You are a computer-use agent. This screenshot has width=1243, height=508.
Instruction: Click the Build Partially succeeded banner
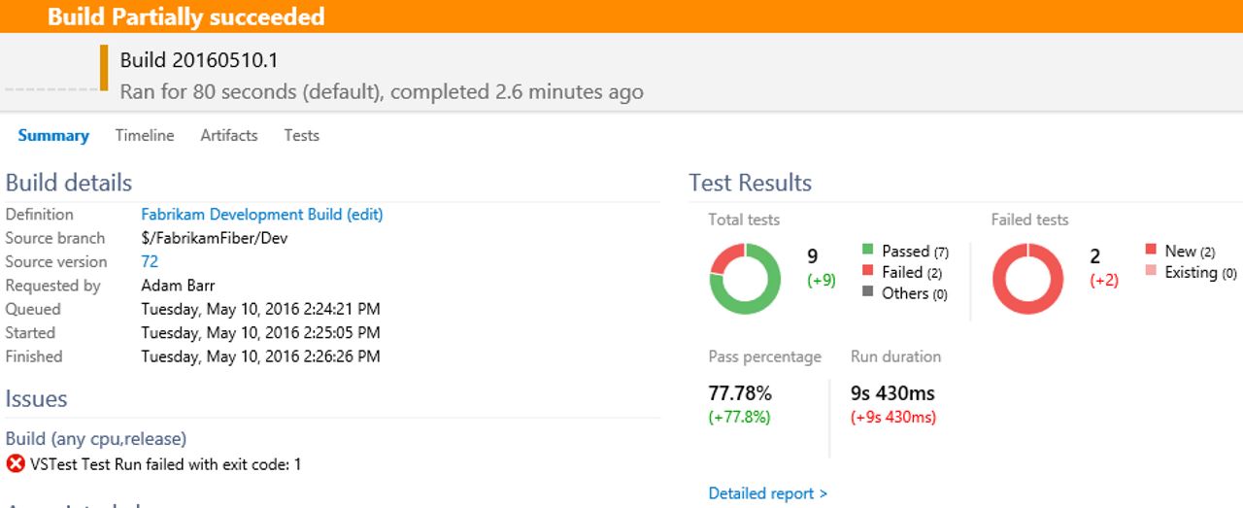coord(621,17)
